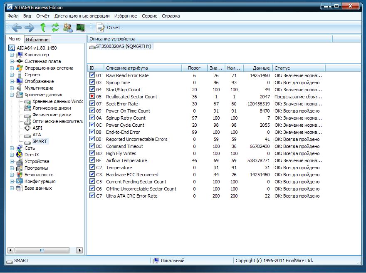Click the green Up arrow icon
This screenshot has height=273, width=366.
pos(42,28)
